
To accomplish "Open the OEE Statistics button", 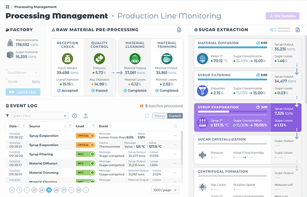I will click(x=282, y=16).
